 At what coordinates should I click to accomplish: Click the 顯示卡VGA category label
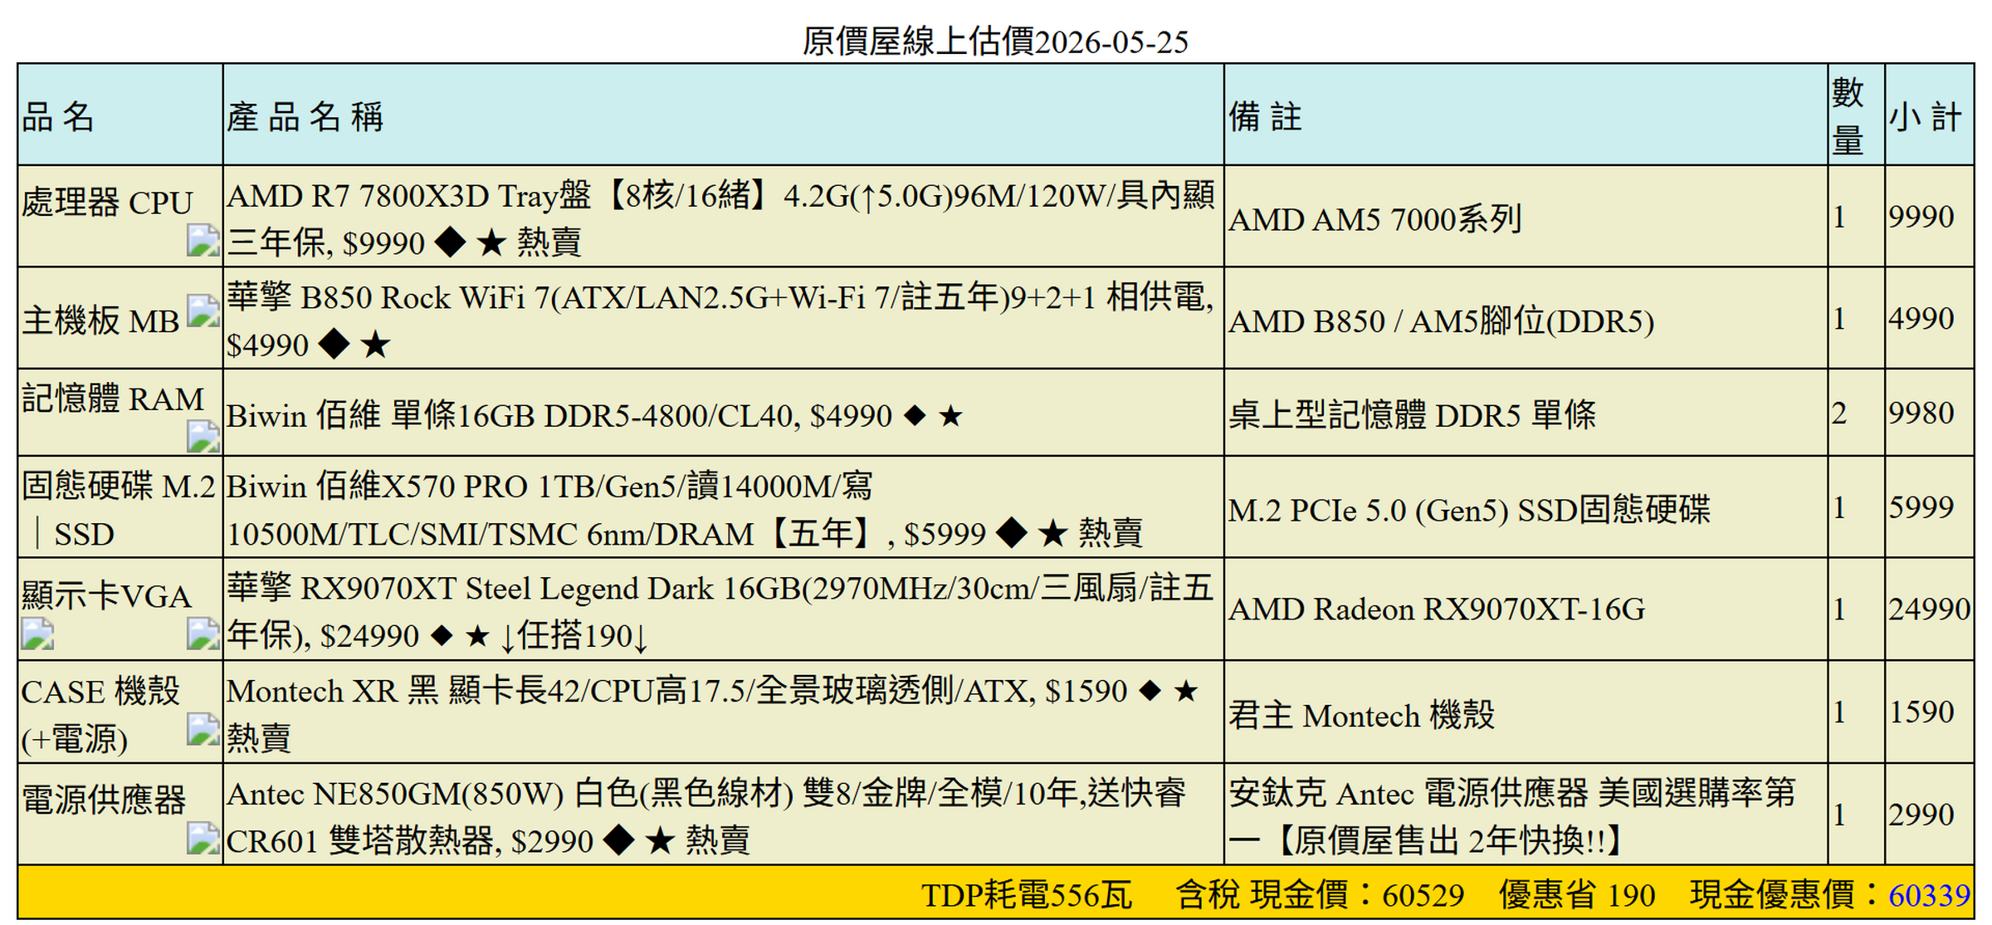tap(107, 596)
